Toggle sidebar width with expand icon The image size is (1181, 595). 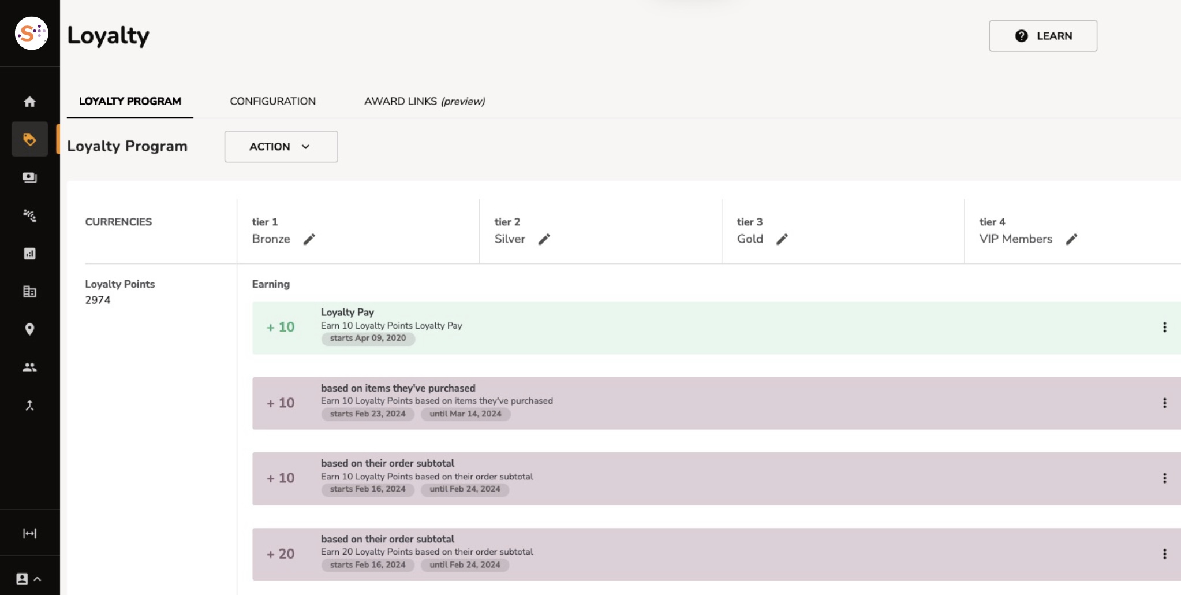coord(29,533)
